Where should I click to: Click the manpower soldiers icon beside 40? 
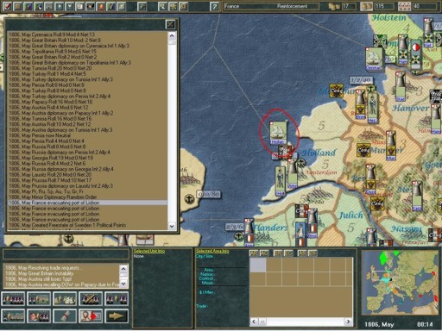pos(404,6)
